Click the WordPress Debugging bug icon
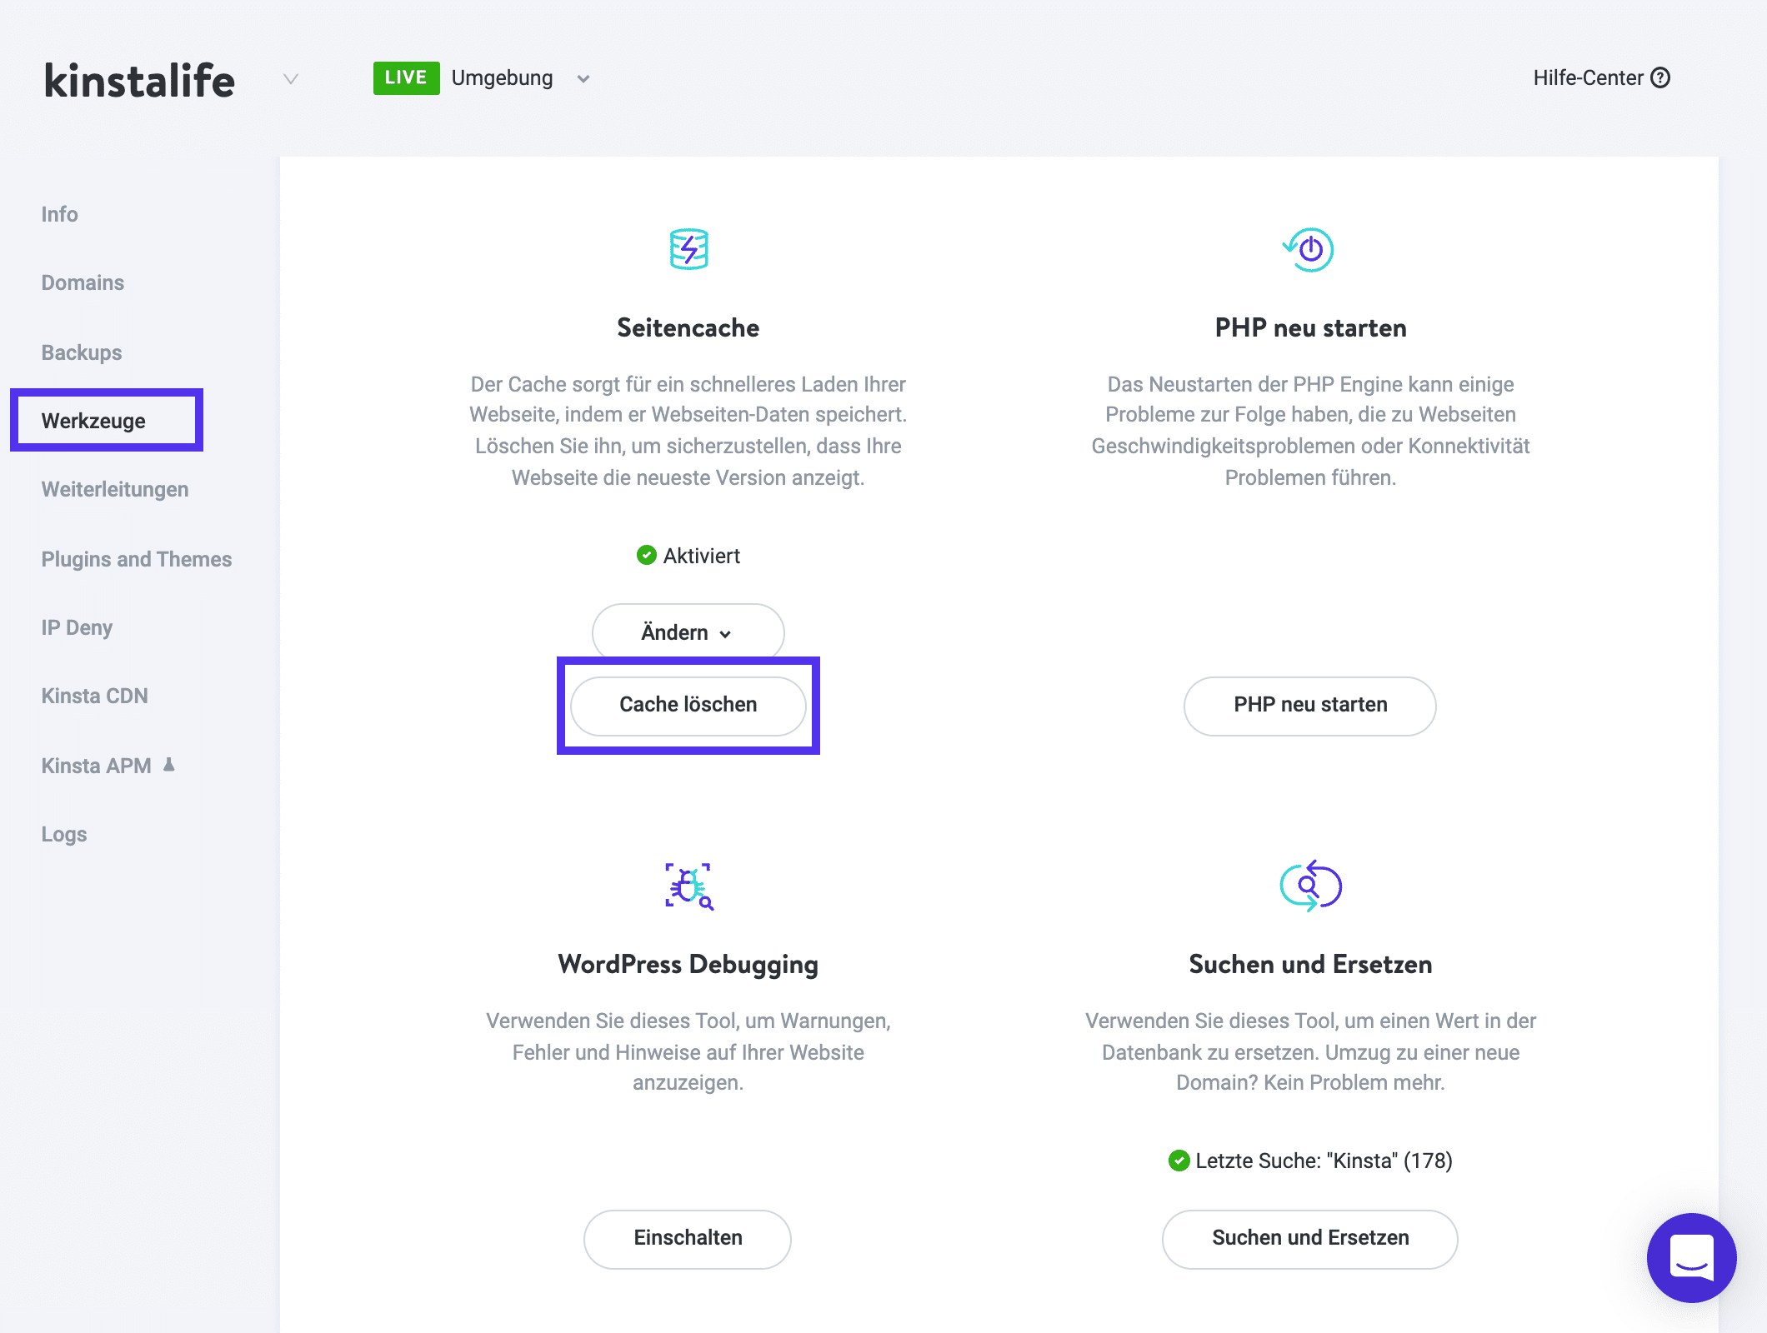The width and height of the screenshot is (1767, 1333). (687, 886)
